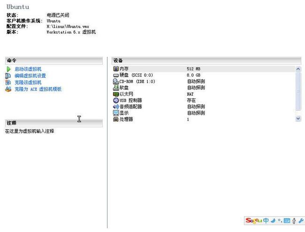
Task: Open Sogou soft keyboard icon
Action: tap(287, 221)
